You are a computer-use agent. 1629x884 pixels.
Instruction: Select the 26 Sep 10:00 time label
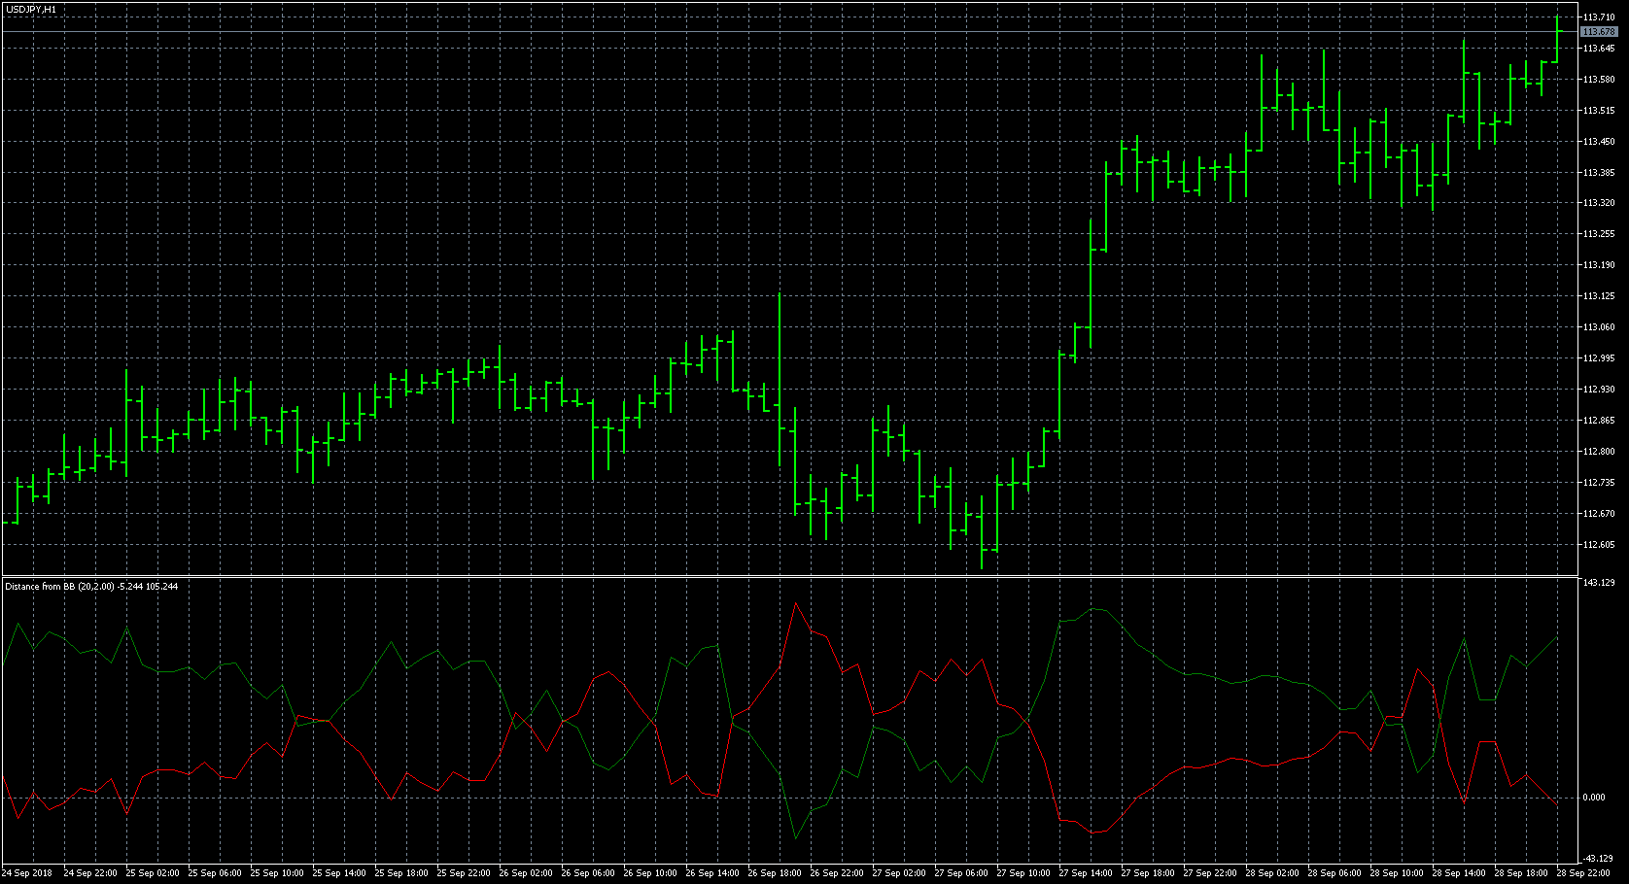point(650,873)
